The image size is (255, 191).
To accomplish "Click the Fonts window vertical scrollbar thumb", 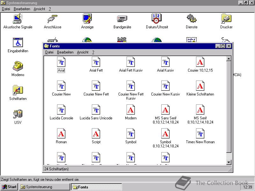I will click(229, 107).
